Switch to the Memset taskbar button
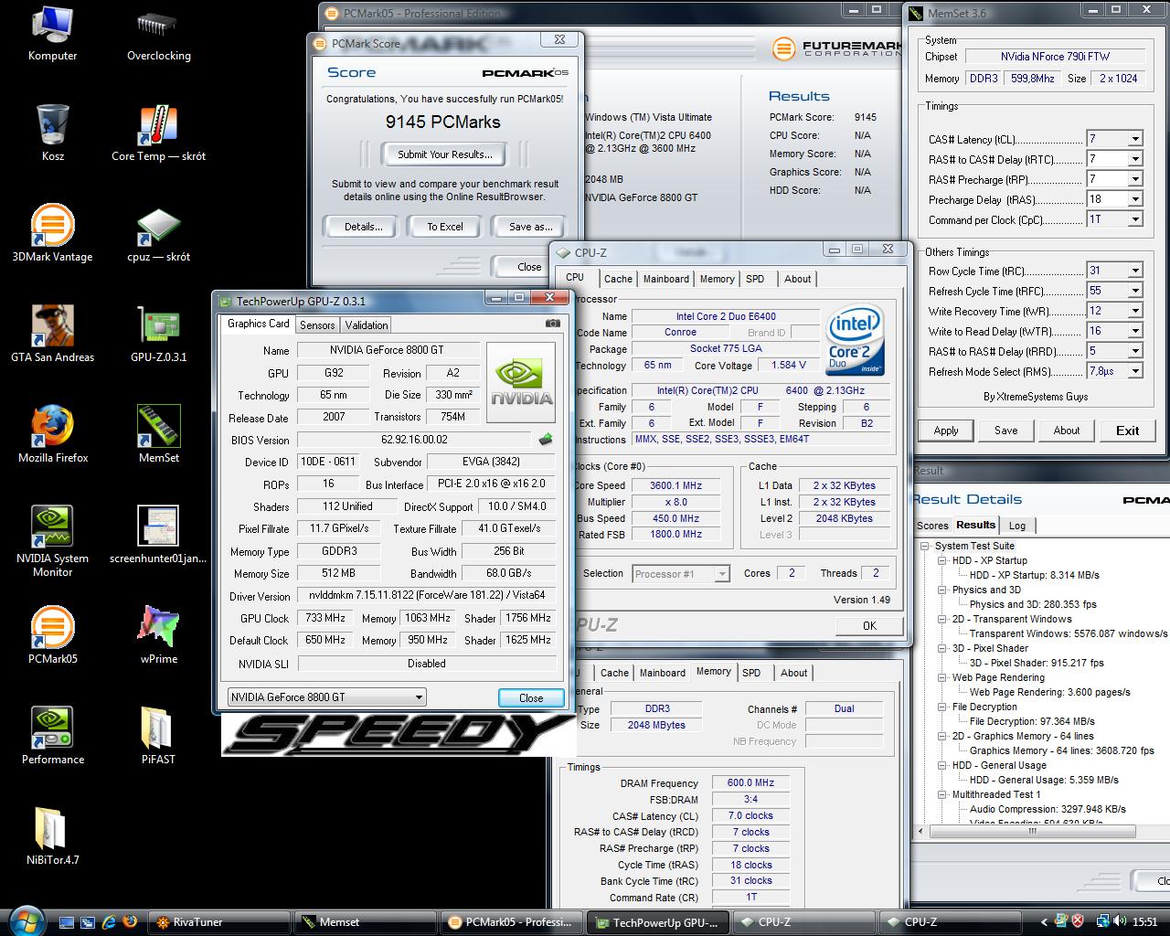This screenshot has width=1170, height=936. 364,922
